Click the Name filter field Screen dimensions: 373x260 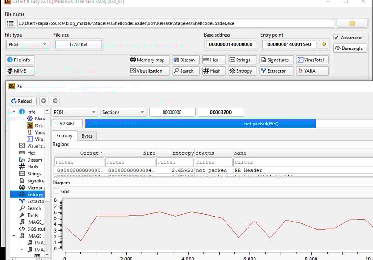click(303, 162)
